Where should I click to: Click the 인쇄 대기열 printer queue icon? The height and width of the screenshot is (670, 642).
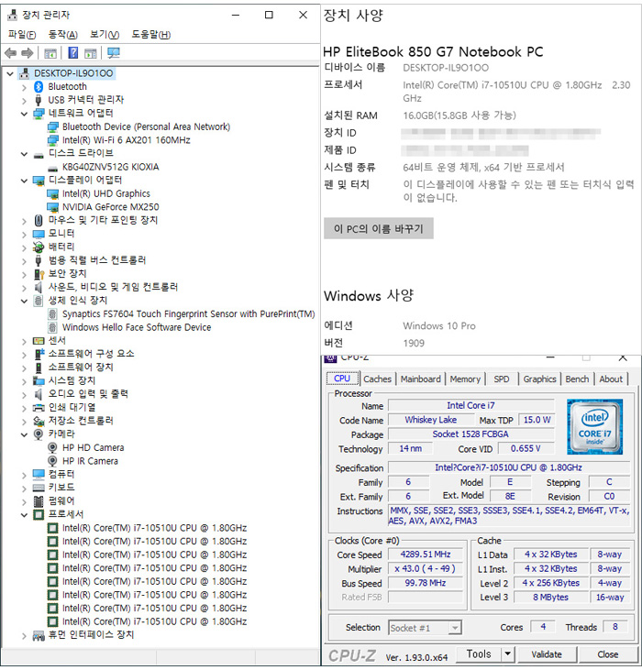(39, 408)
